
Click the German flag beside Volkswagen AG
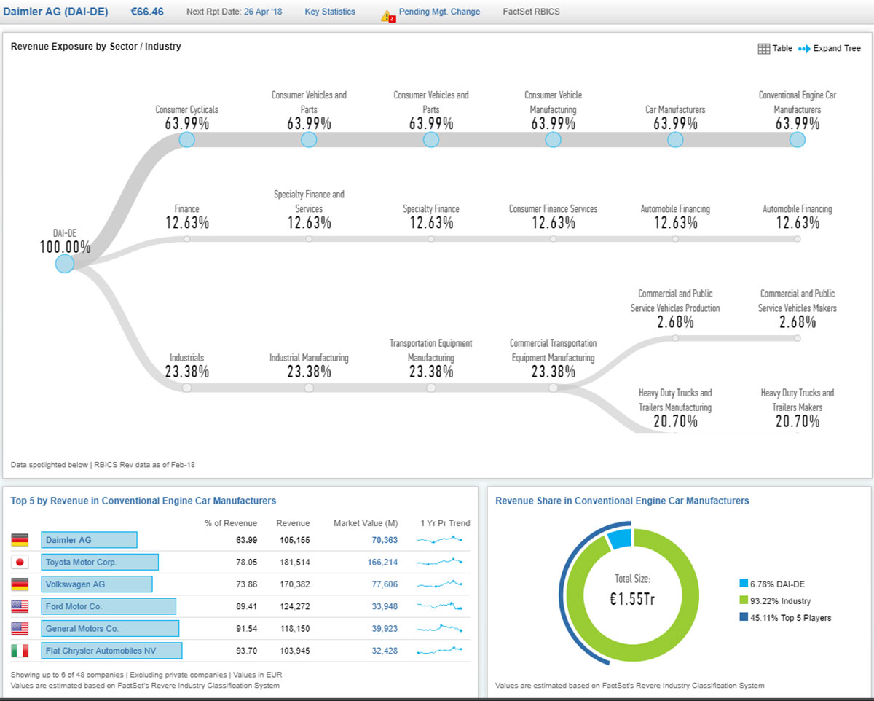(x=20, y=584)
